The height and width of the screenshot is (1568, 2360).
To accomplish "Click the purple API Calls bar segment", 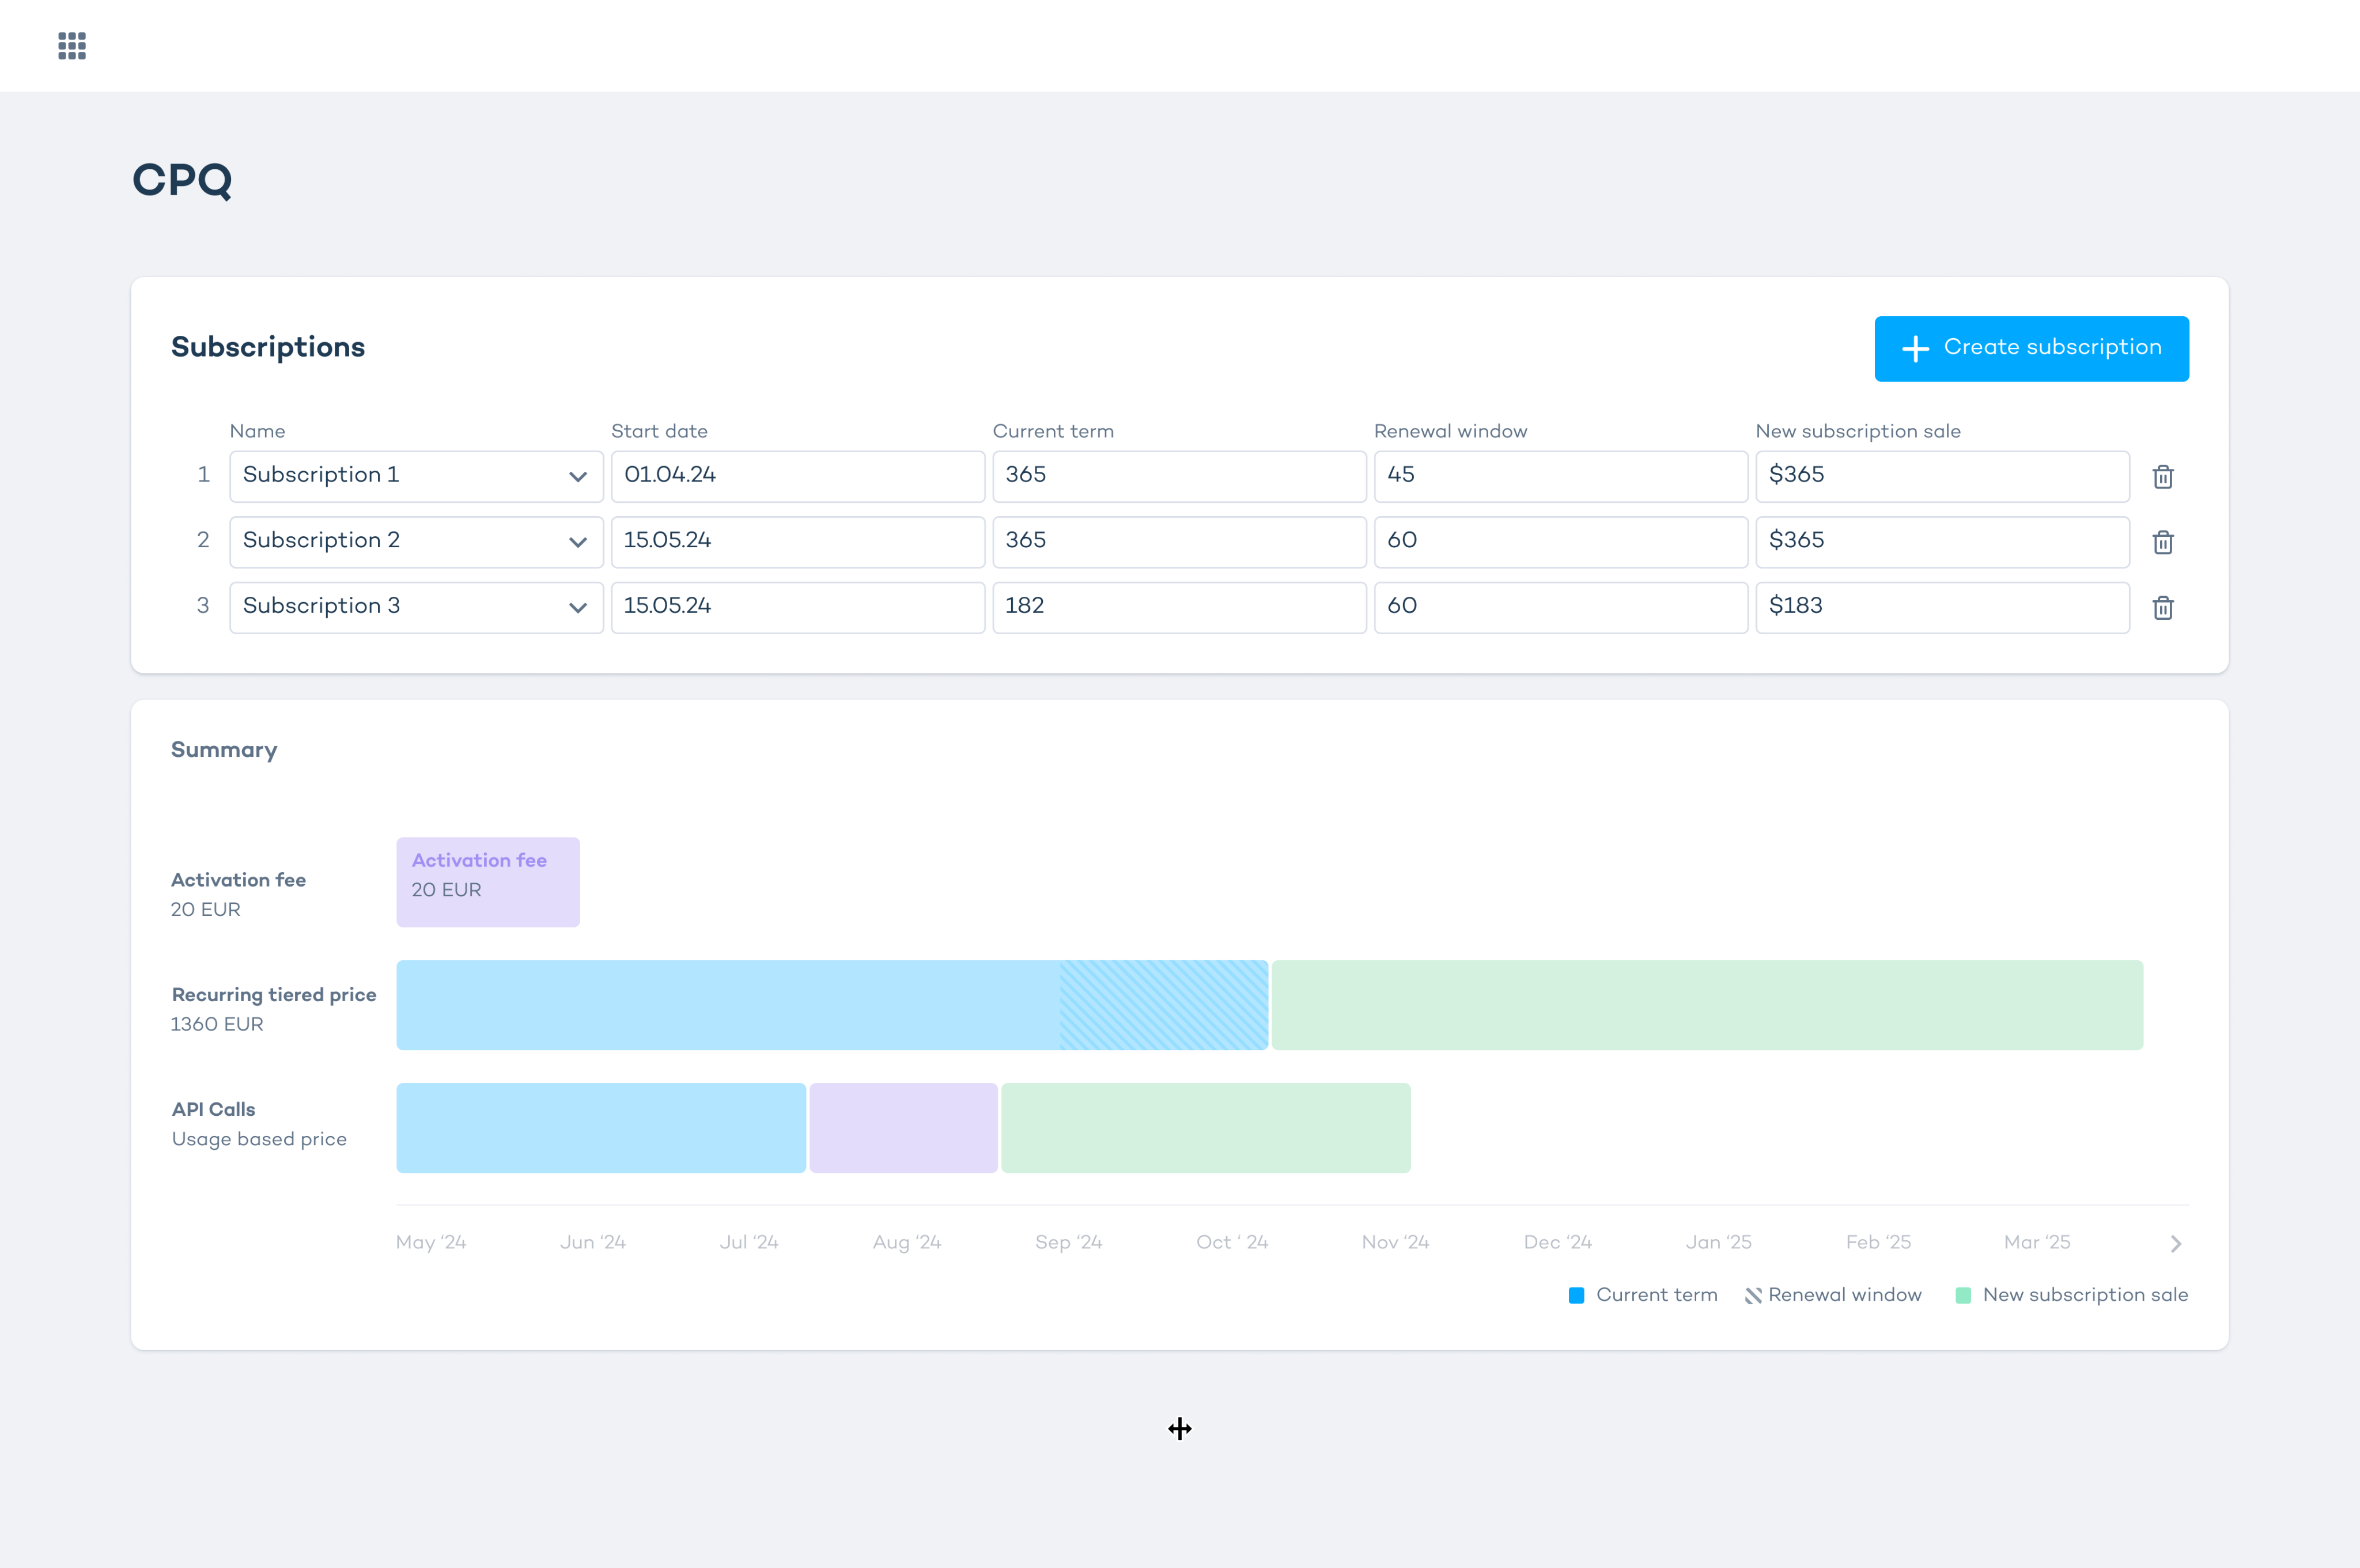I will (903, 1128).
